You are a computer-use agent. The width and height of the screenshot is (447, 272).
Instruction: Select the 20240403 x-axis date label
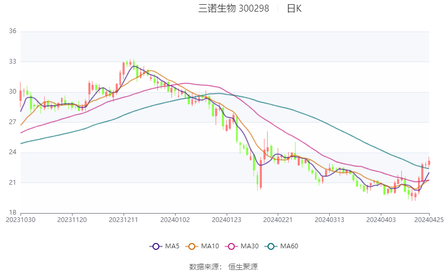381,220
